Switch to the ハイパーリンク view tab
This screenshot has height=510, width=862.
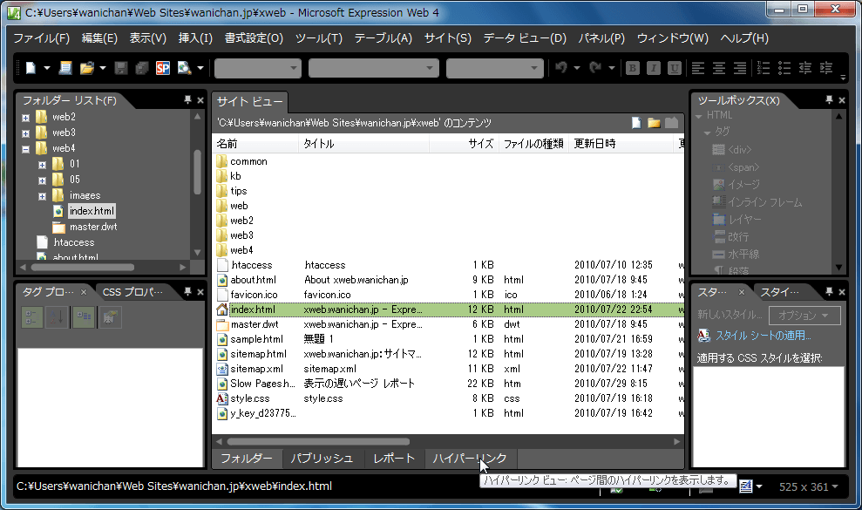[x=470, y=459]
